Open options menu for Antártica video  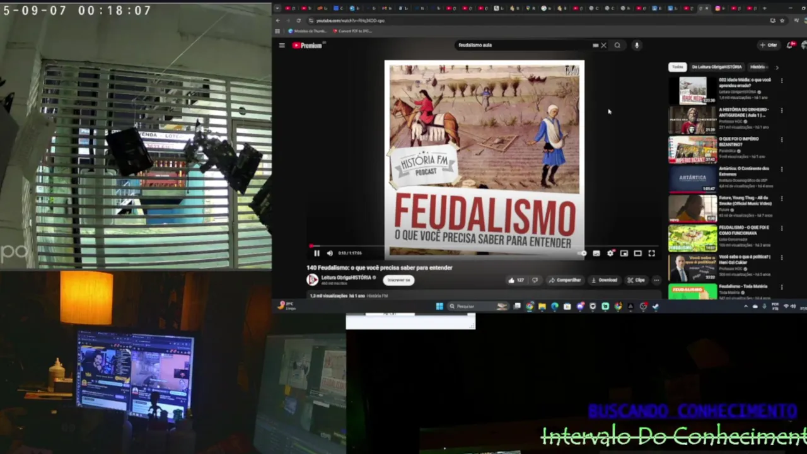click(782, 170)
